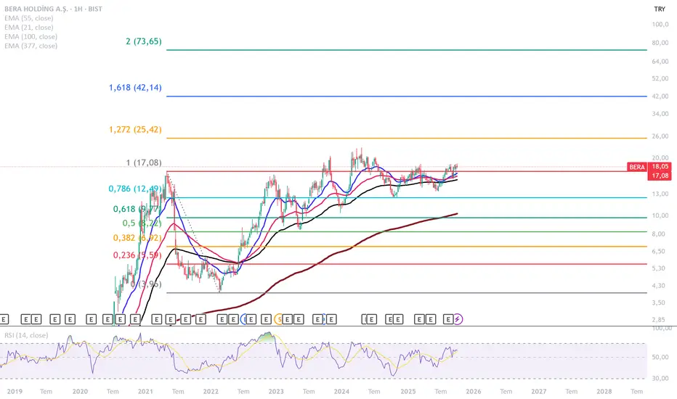Screen dimensions: 677x399
Task: Click the RSI 30,00 scale label
Action: point(660,378)
